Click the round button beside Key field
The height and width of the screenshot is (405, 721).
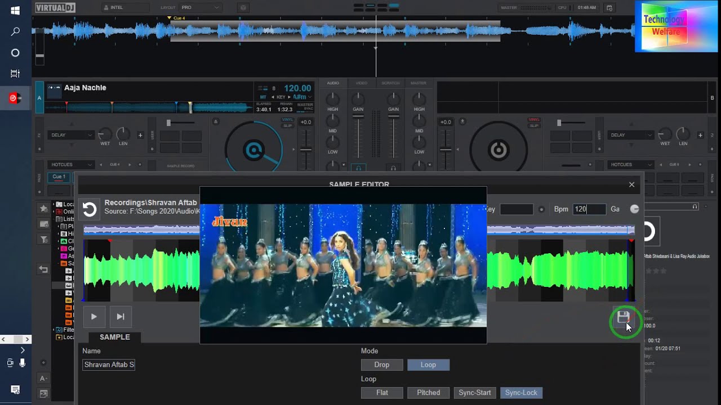click(x=541, y=209)
